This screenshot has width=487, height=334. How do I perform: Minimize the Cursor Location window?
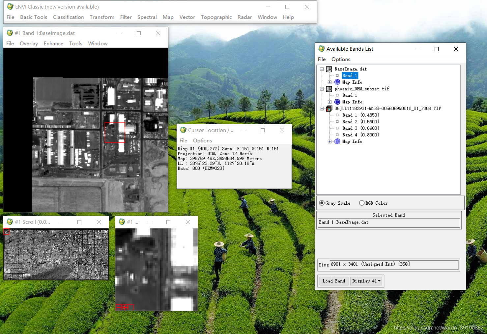click(x=243, y=130)
